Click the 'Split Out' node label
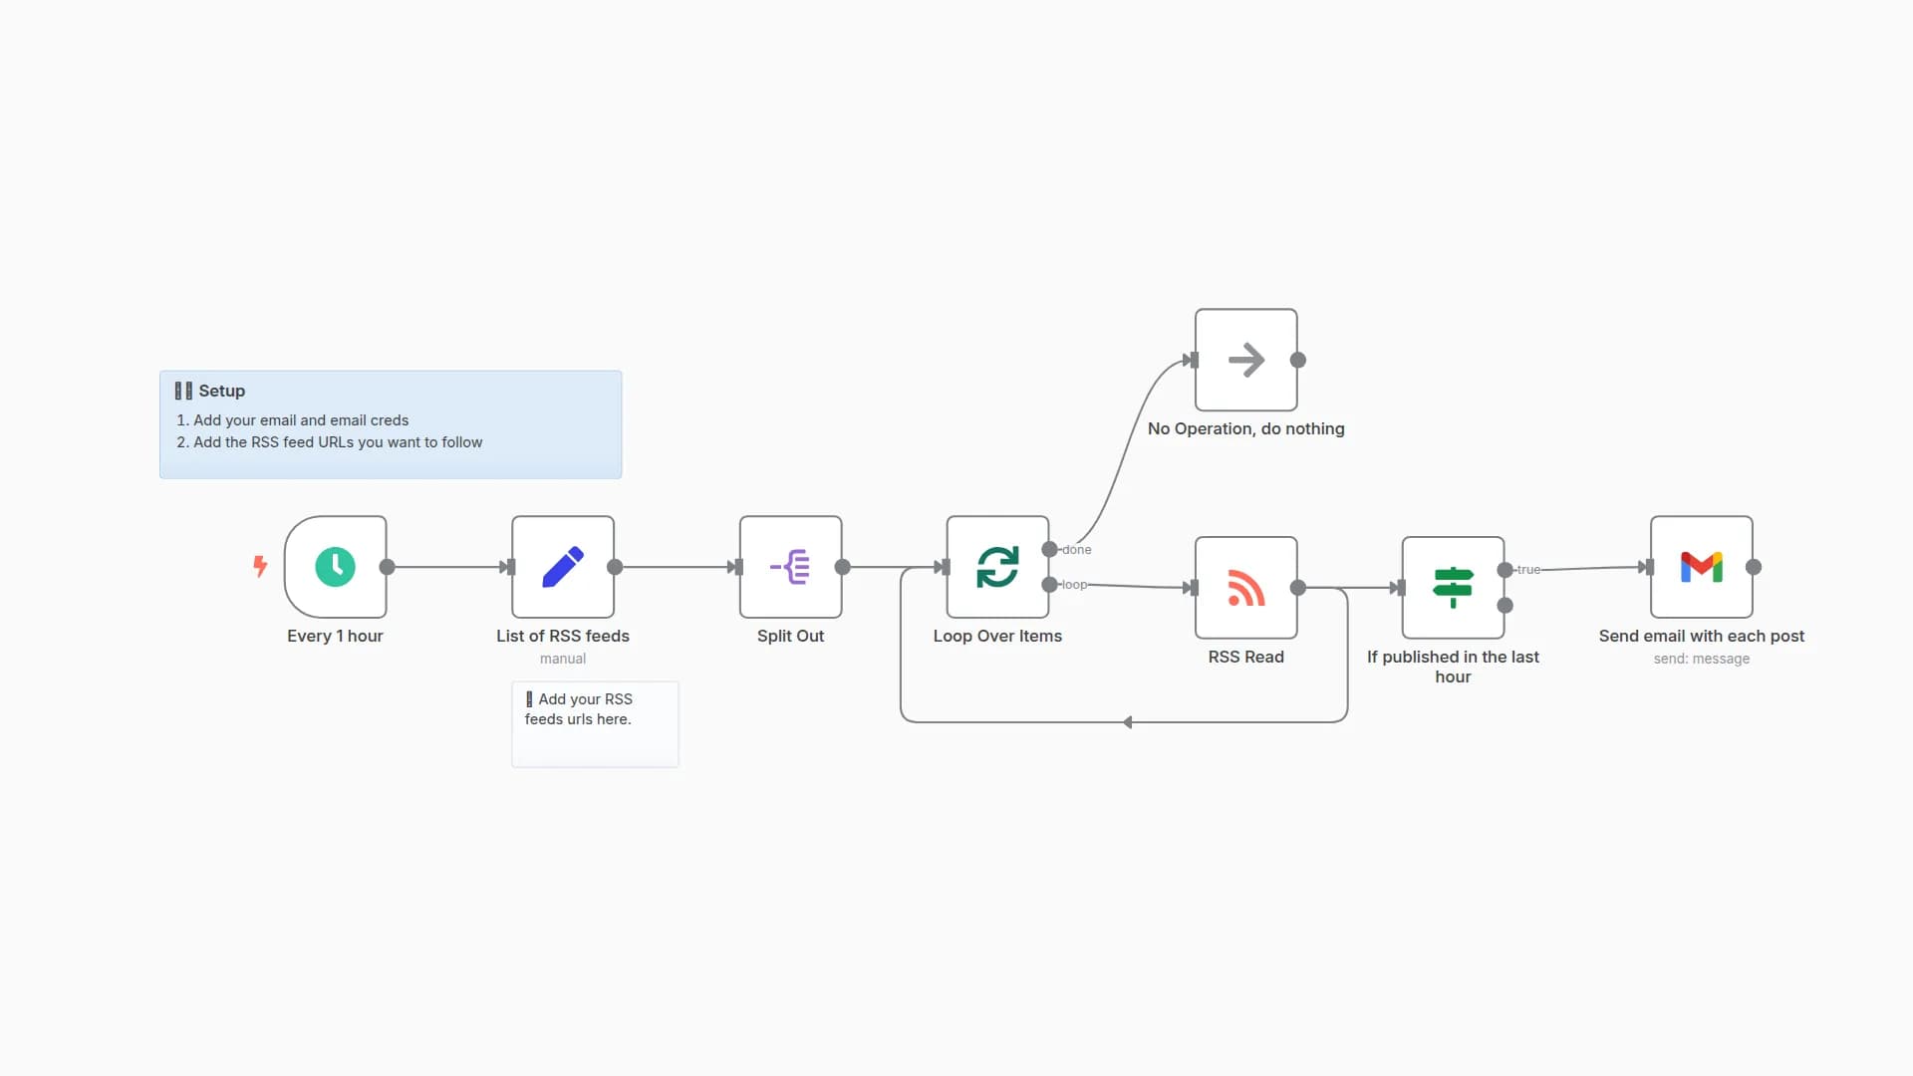This screenshot has height=1076, width=1913. (790, 636)
